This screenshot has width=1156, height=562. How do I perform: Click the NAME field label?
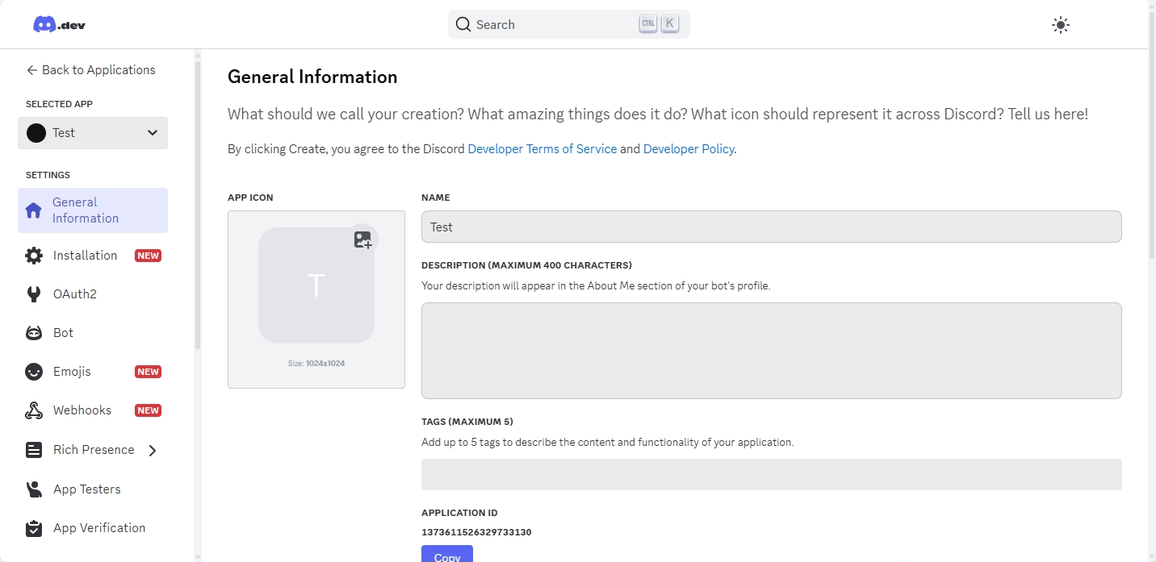point(436,198)
